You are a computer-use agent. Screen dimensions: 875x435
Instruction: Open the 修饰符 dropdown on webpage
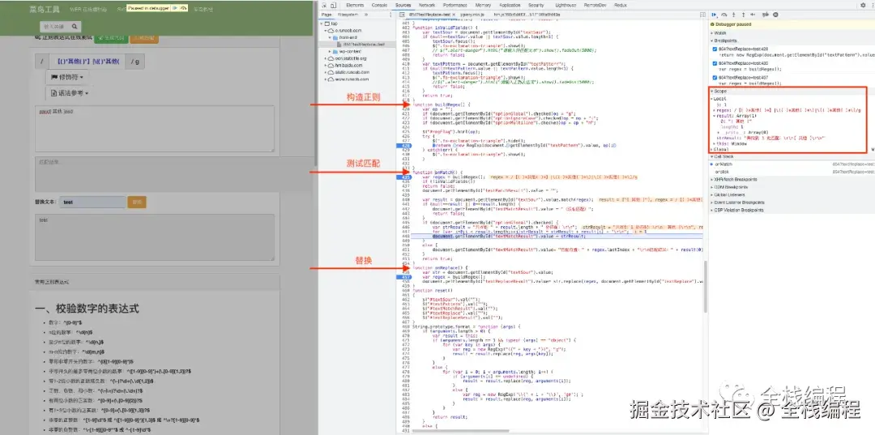67,77
